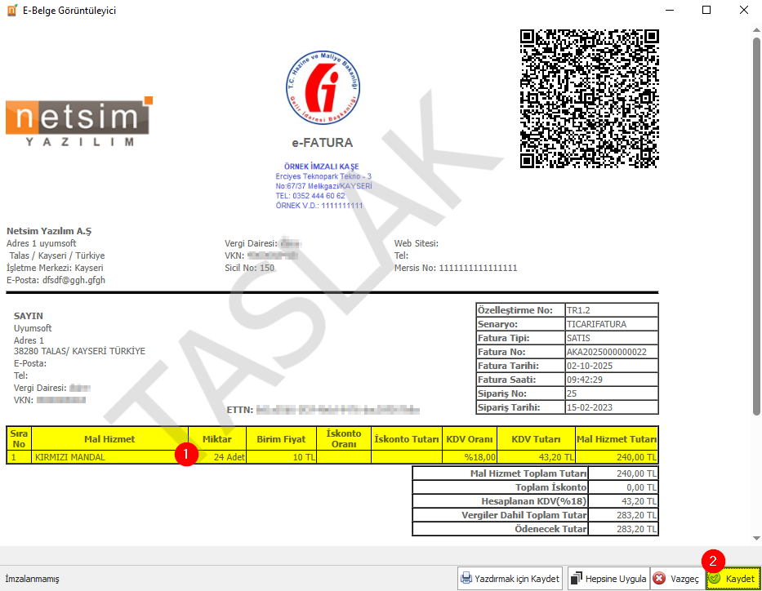This screenshot has width=762, height=591.
Task: Click the Ödenecek Tutar amount 283,20 TL
Action: pos(622,529)
